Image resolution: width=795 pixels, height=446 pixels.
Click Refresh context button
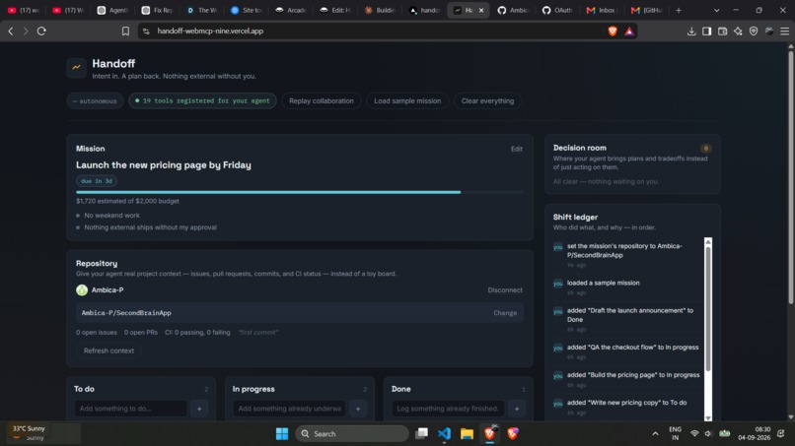pos(108,350)
